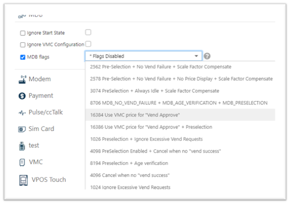Enable the Ignore Start State checkbox
The height and width of the screenshot is (204, 290).
[x=23, y=33]
